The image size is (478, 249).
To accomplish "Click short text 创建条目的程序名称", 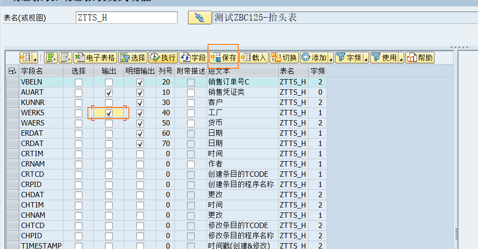I will click(x=241, y=185).
